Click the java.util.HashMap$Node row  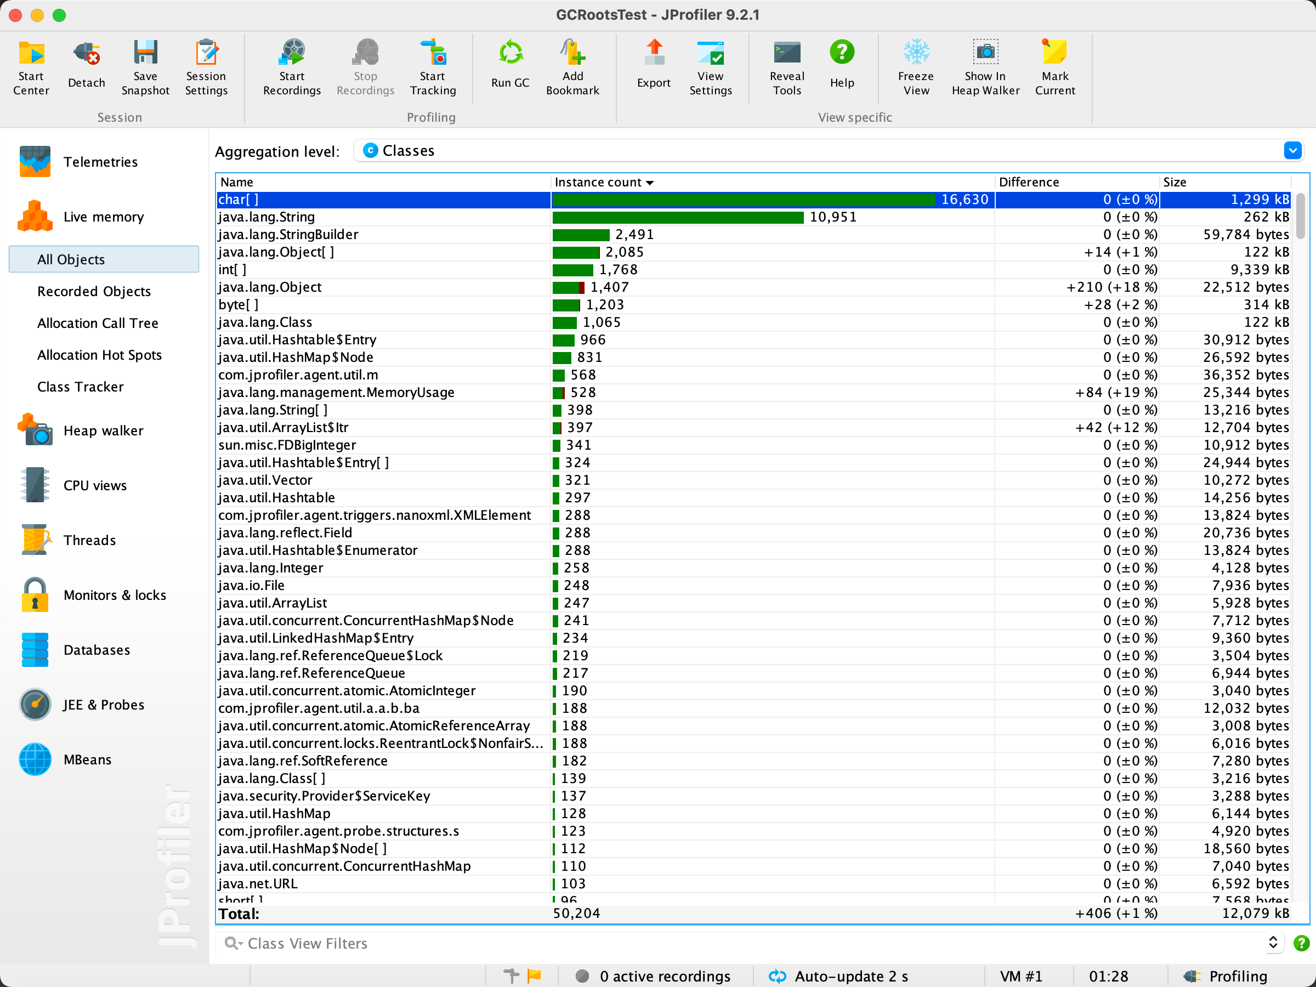pyautogui.click(x=753, y=358)
